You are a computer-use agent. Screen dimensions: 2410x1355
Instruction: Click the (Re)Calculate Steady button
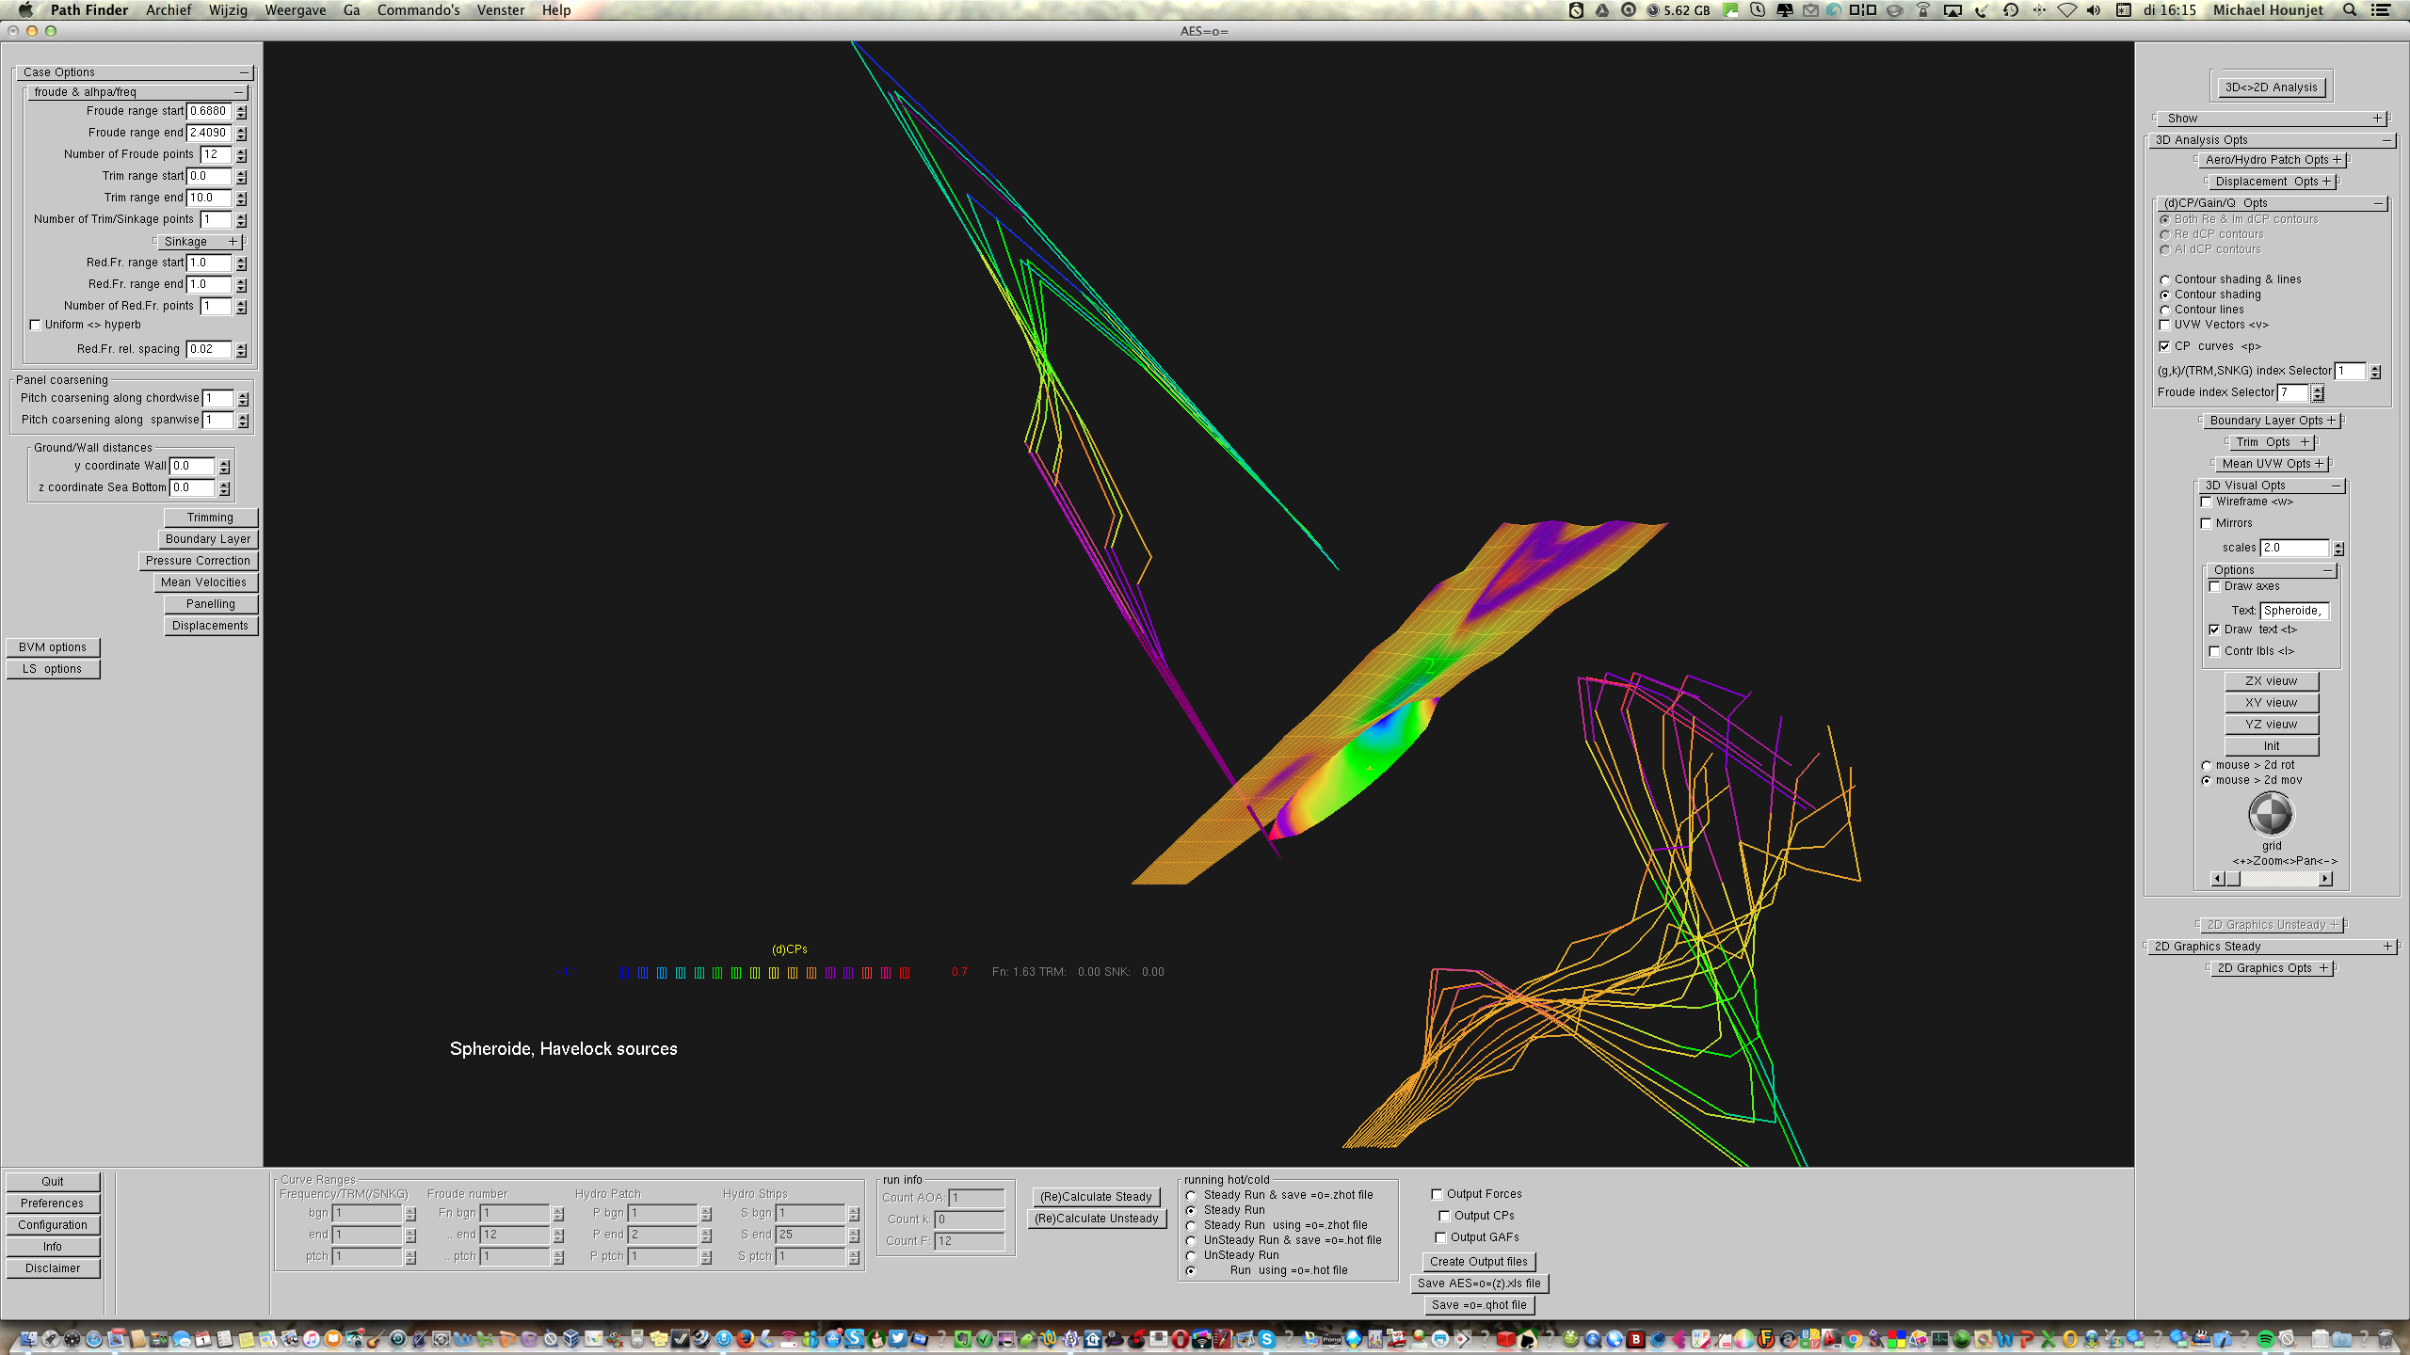[1096, 1197]
